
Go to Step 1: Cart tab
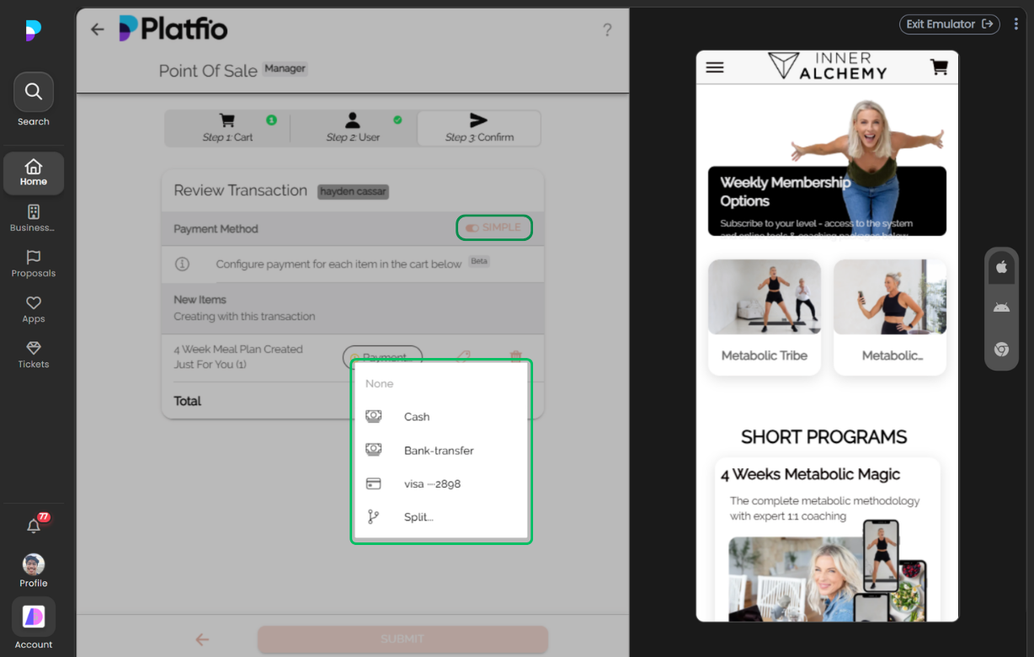227,128
